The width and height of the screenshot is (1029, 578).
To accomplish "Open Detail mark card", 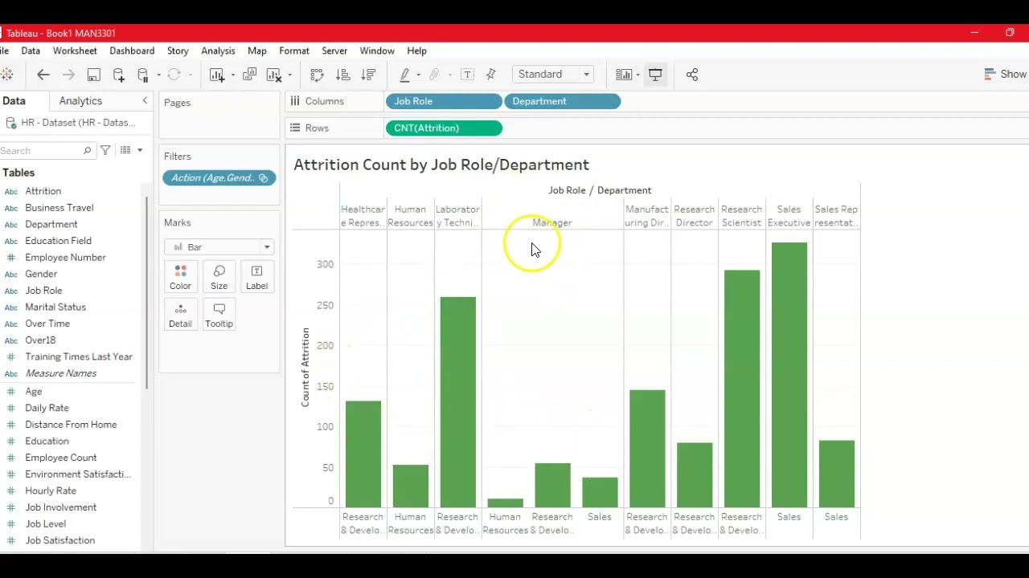I will pyautogui.click(x=180, y=315).
